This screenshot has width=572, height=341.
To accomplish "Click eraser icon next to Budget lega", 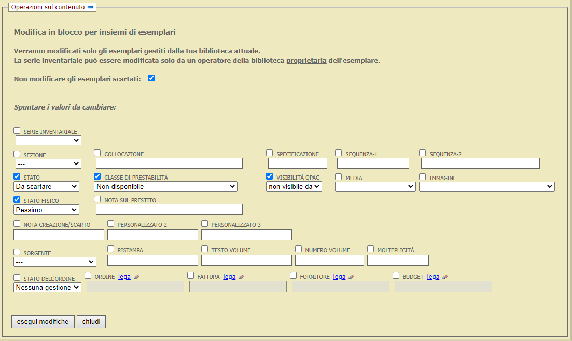I will pos(445,277).
